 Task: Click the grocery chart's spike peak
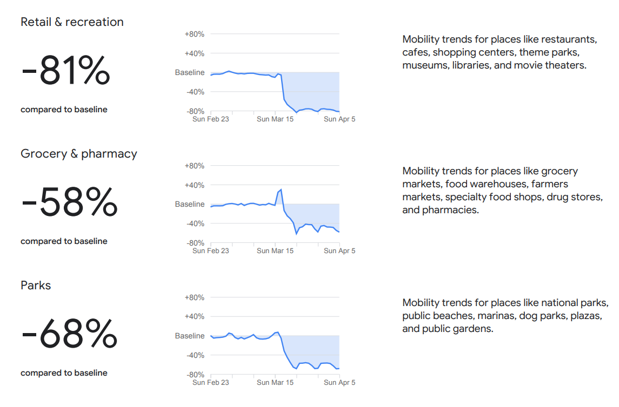[281, 190]
